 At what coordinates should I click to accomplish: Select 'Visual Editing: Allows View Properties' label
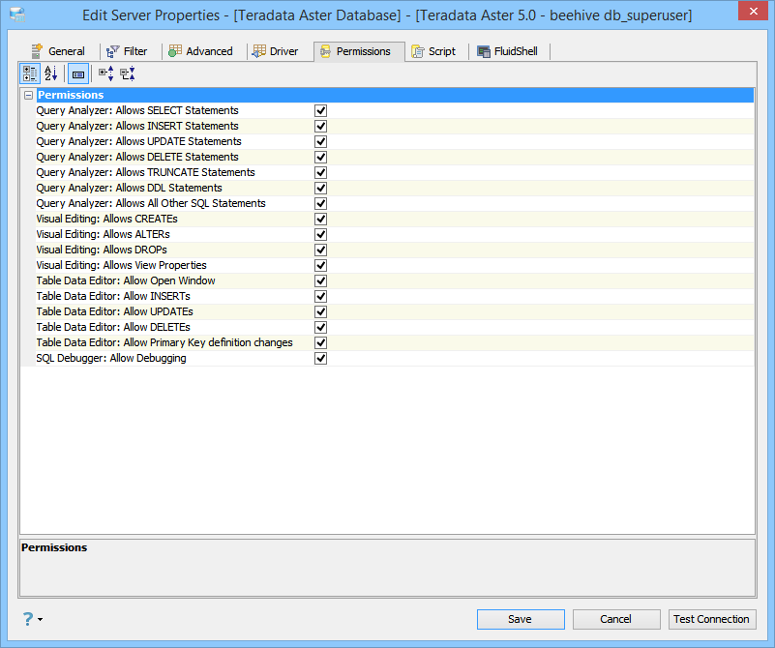click(x=122, y=265)
